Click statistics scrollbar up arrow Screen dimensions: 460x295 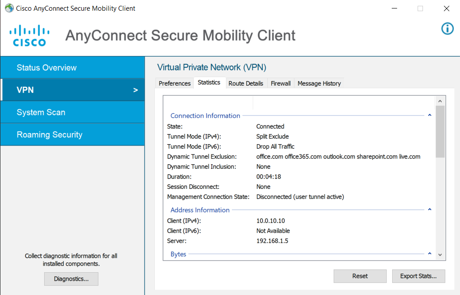point(440,101)
